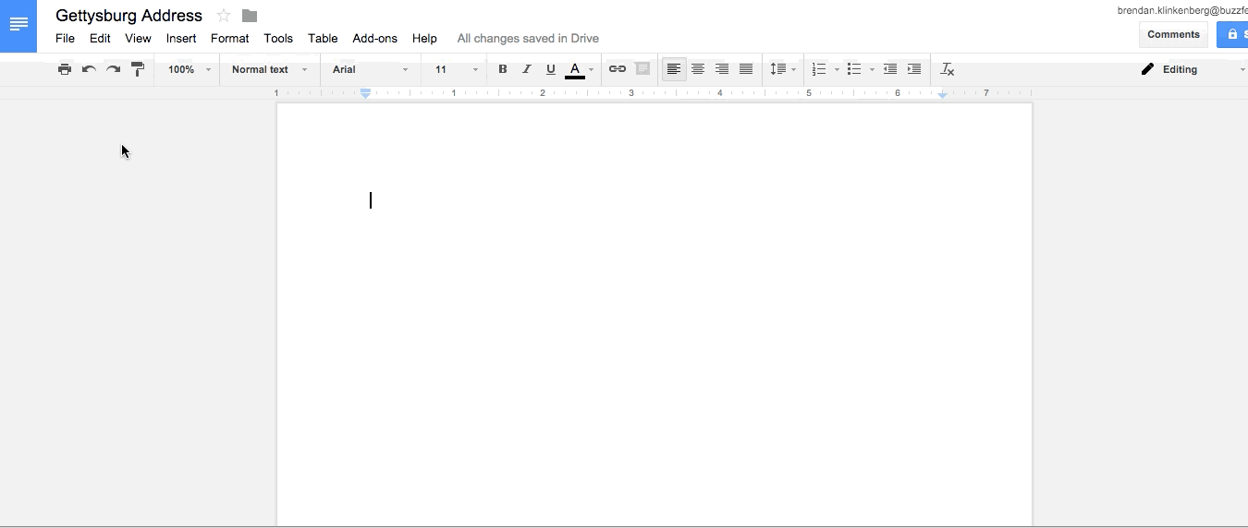
Task: Open the Add-ons menu
Action: tap(375, 39)
